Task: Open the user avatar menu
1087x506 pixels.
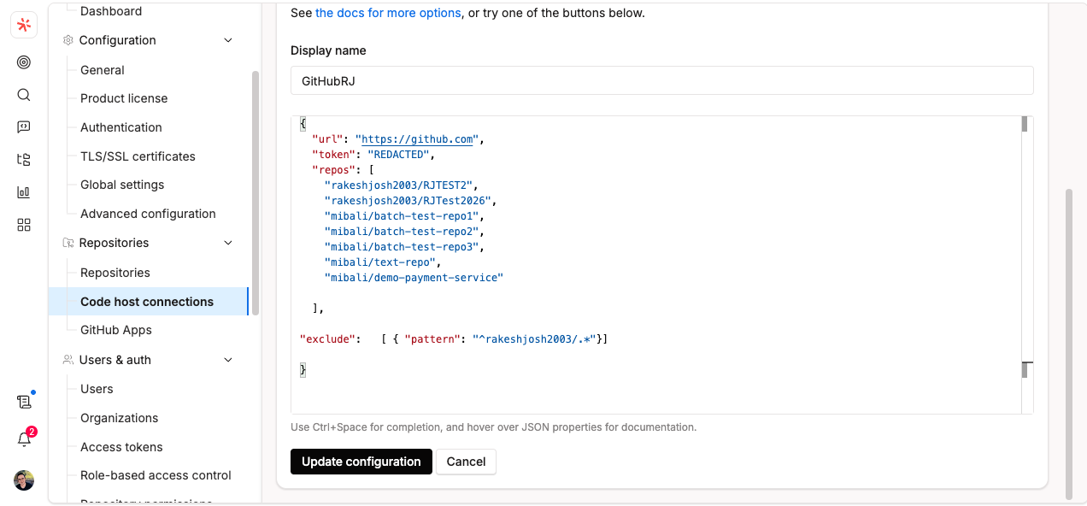Action: (23, 480)
